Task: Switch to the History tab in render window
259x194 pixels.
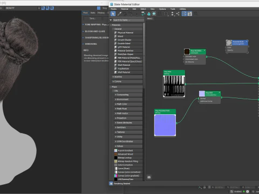Action: pyautogui.click(x=101, y=13)
